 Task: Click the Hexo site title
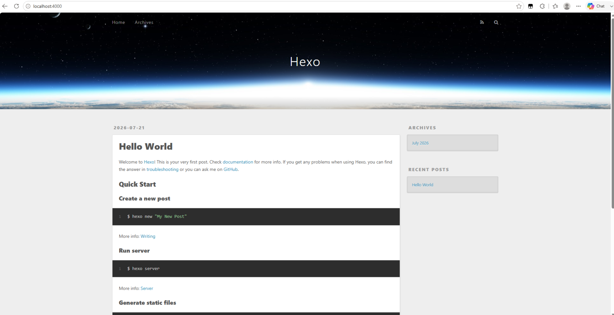(x=305, y=62)
